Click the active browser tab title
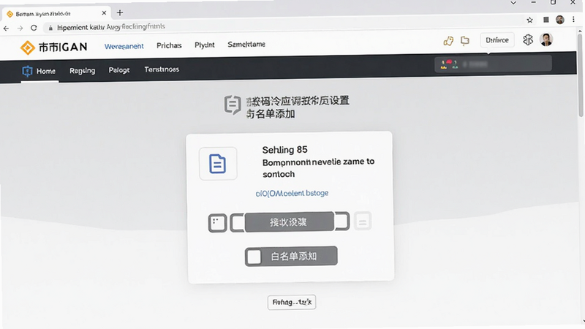 tap(43, 14)
